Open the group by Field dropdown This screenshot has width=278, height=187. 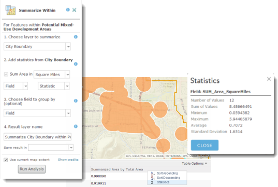tap(68, 113)
